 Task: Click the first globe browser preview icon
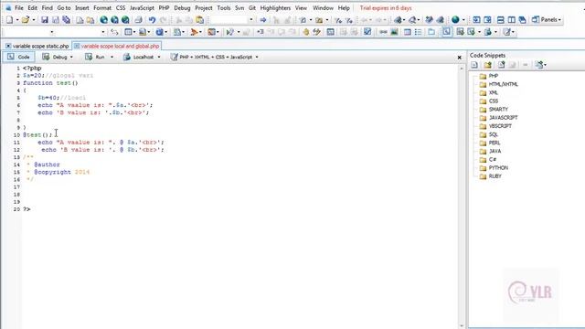pyautogui.click(x=103, y=20)
